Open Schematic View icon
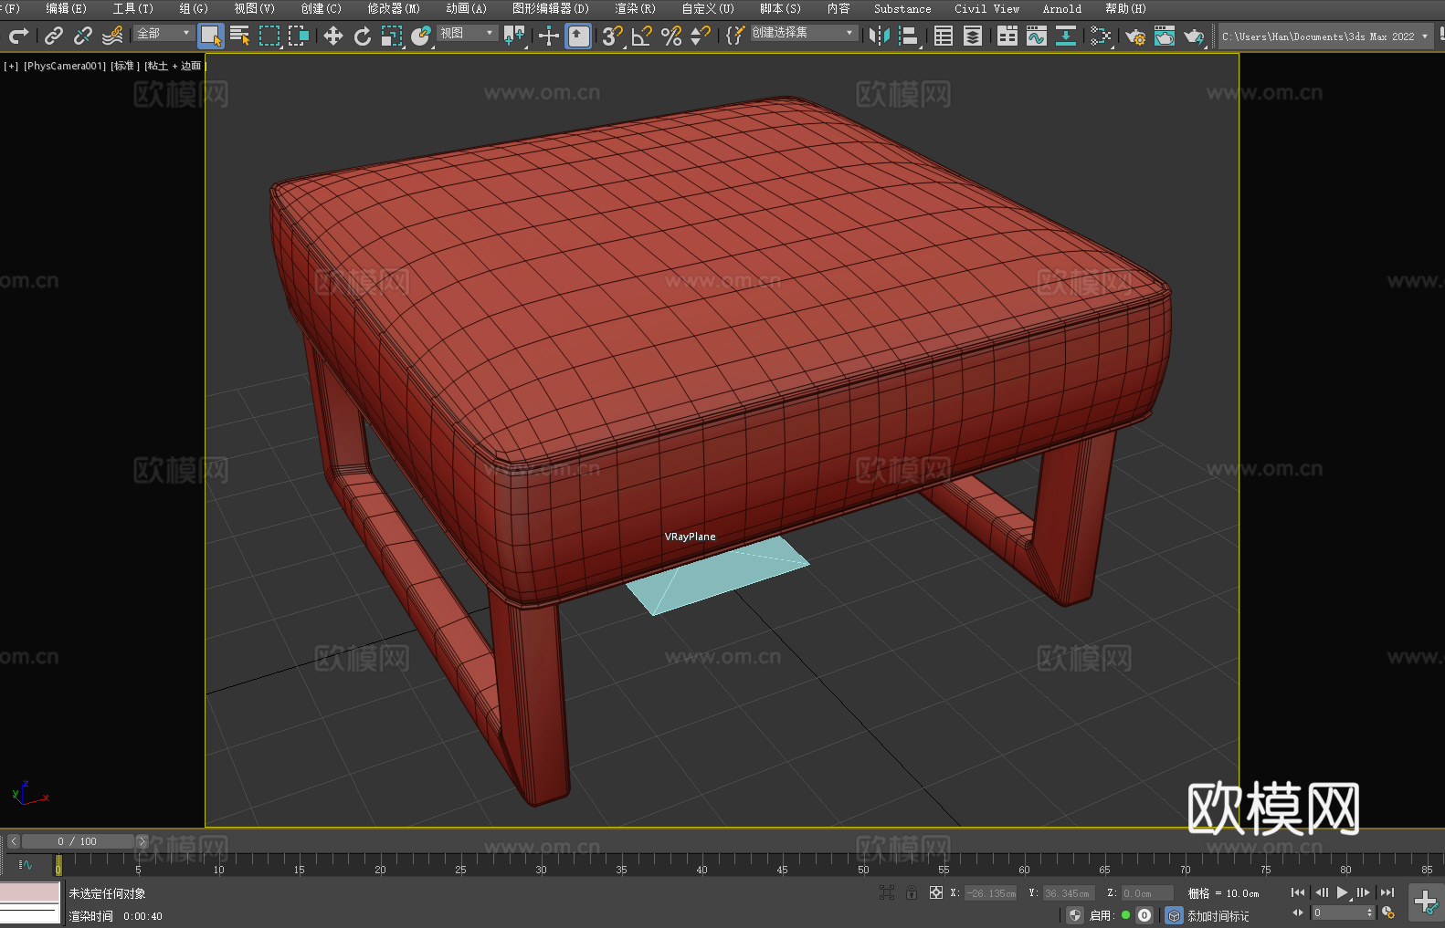1445x928 pixels. click(x=1101, y=36)
